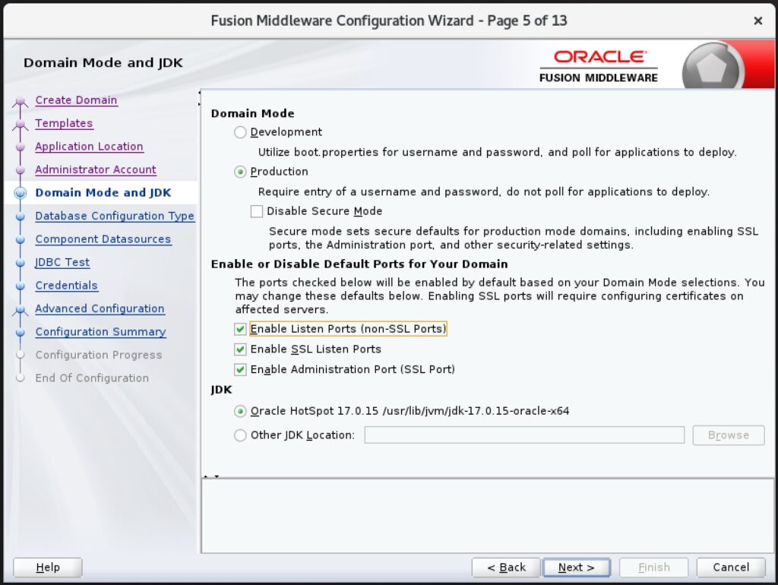Image resolution: width=778 pixels, height=585 pixels.
Task: Go to Database Configuration Type step
Action: tap(115, 217)
